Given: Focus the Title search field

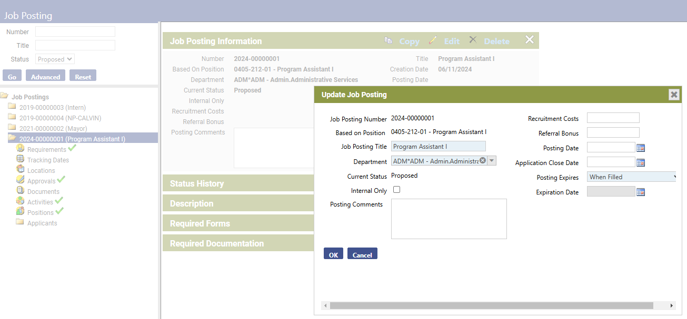Looking at the screenshot, I should point(75,45).
